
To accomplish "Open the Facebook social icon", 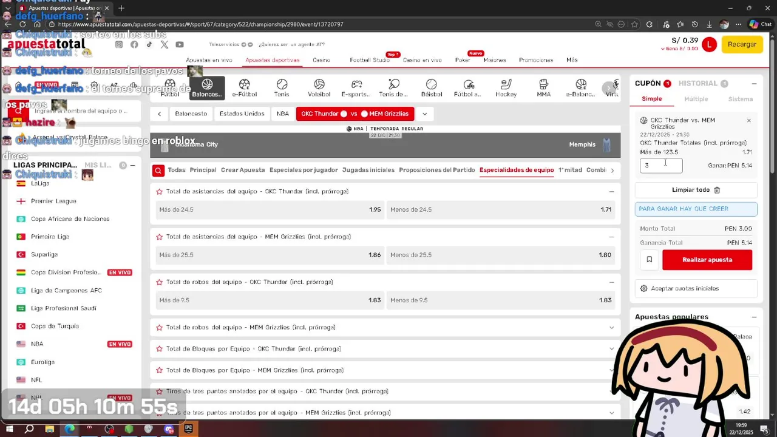I will (134, 44).
